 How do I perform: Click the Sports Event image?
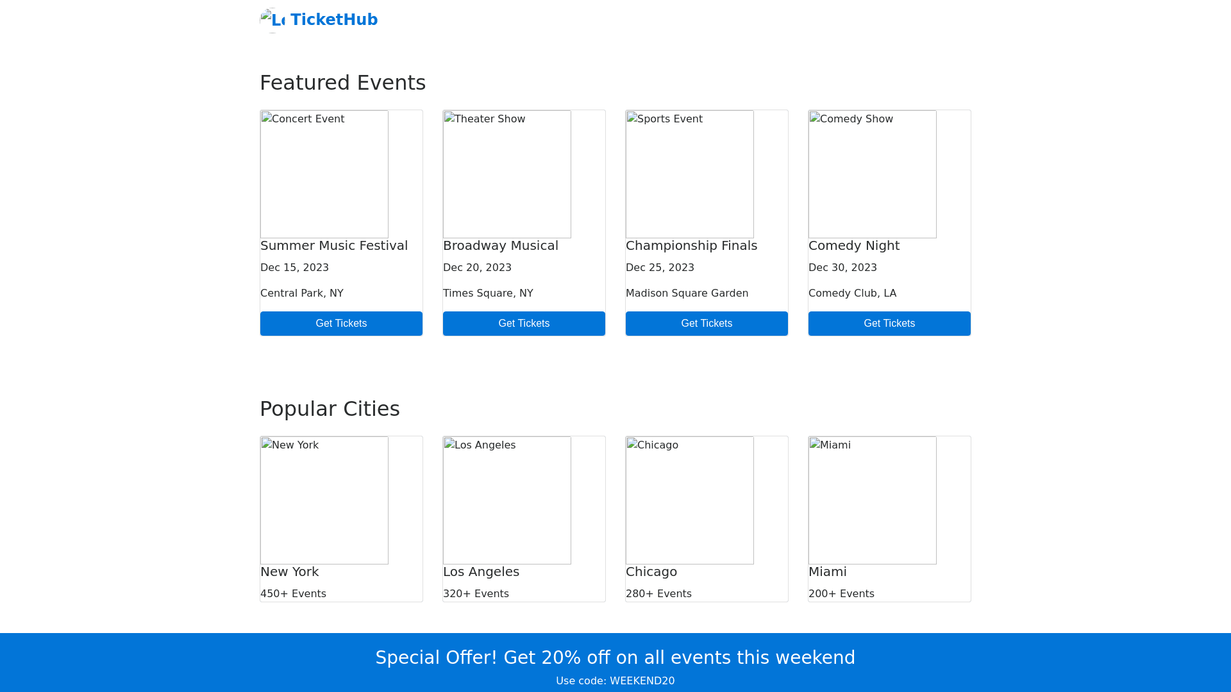(690, 174)
